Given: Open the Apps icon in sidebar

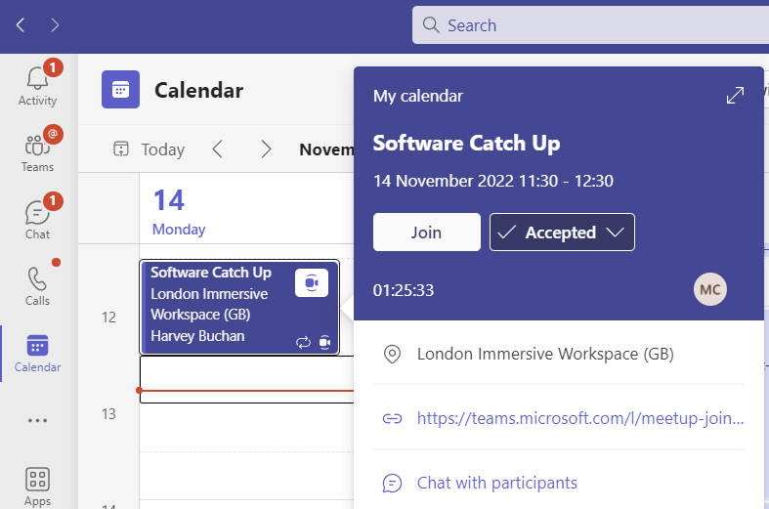Looking at the screenshot, I should click(37, 486).
